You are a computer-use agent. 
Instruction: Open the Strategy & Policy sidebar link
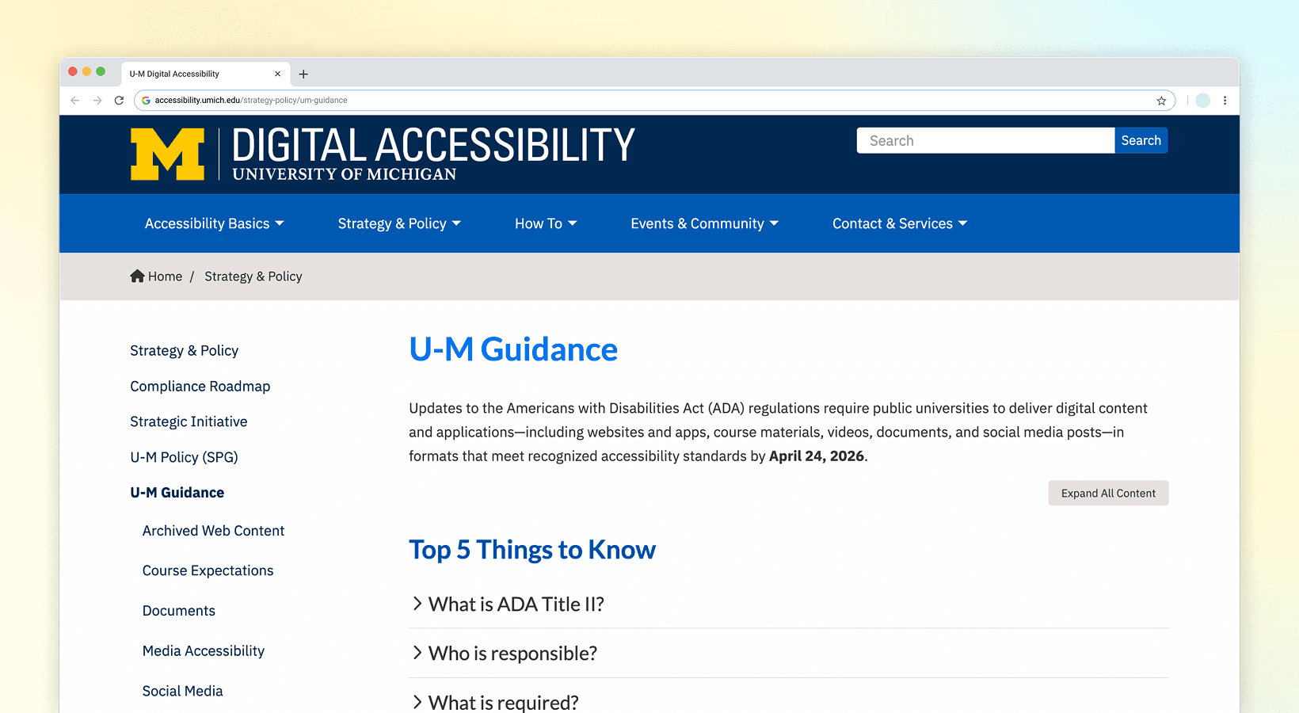tap(184, 350)
